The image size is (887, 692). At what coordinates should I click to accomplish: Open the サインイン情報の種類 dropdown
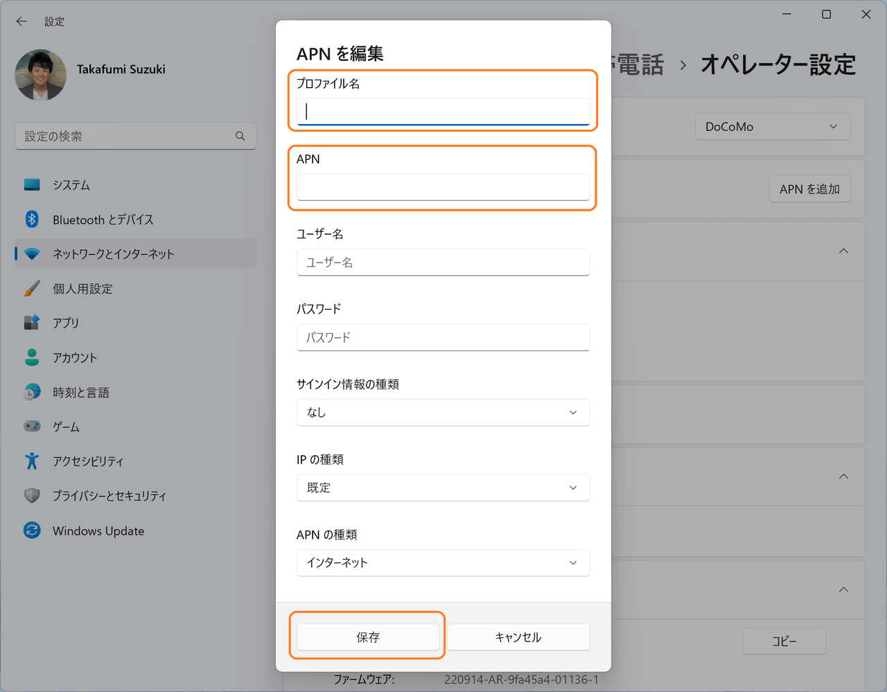(x=443, y=411)
